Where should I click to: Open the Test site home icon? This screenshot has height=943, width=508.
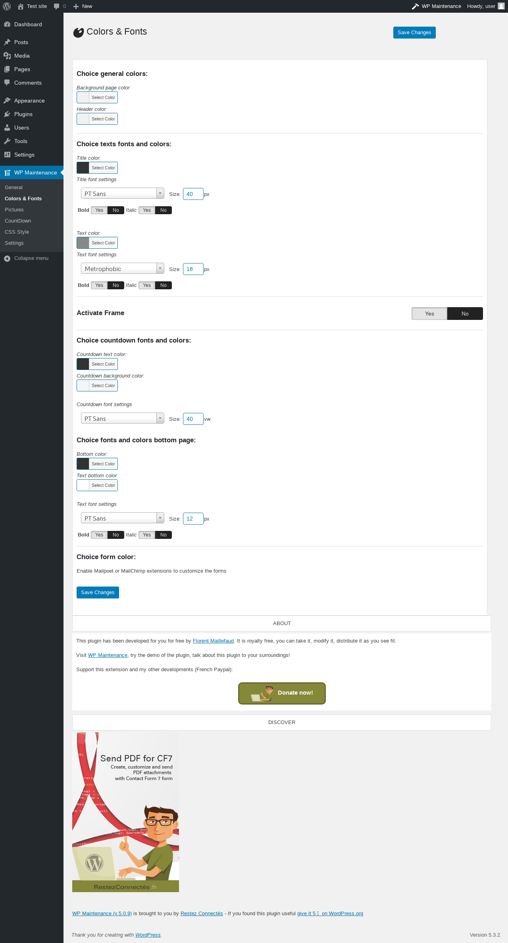tap(21, 6)
